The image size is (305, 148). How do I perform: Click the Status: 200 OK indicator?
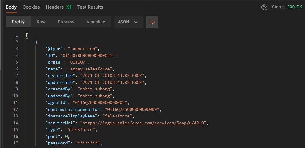[287, 7]
